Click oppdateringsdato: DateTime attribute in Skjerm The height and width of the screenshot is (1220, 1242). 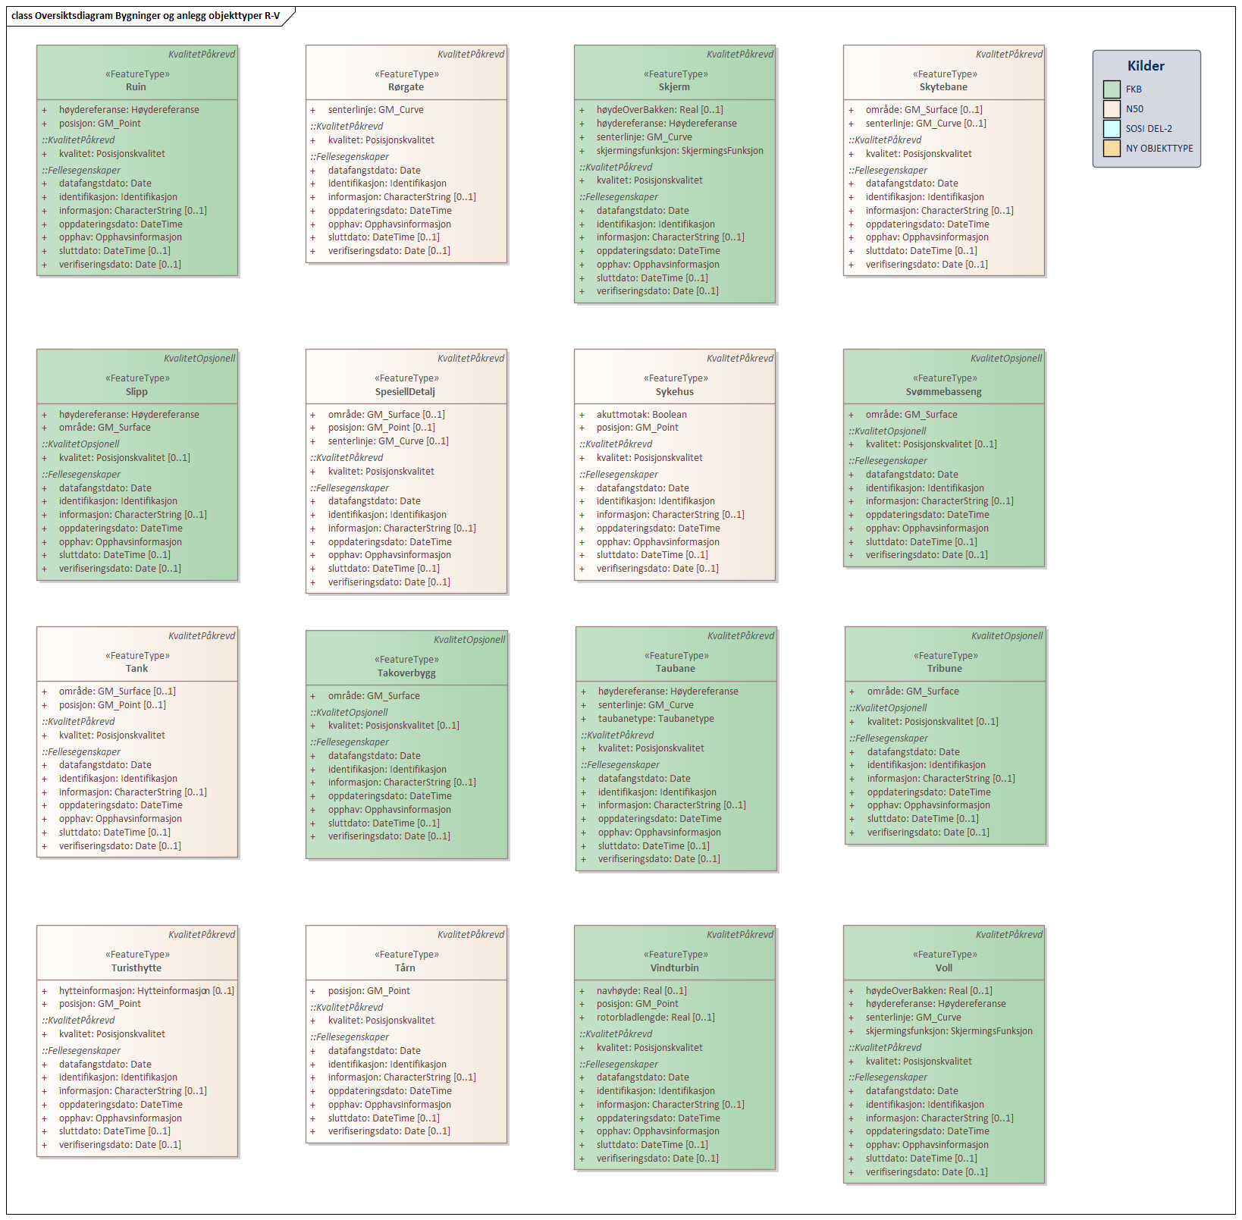(658, 251)
